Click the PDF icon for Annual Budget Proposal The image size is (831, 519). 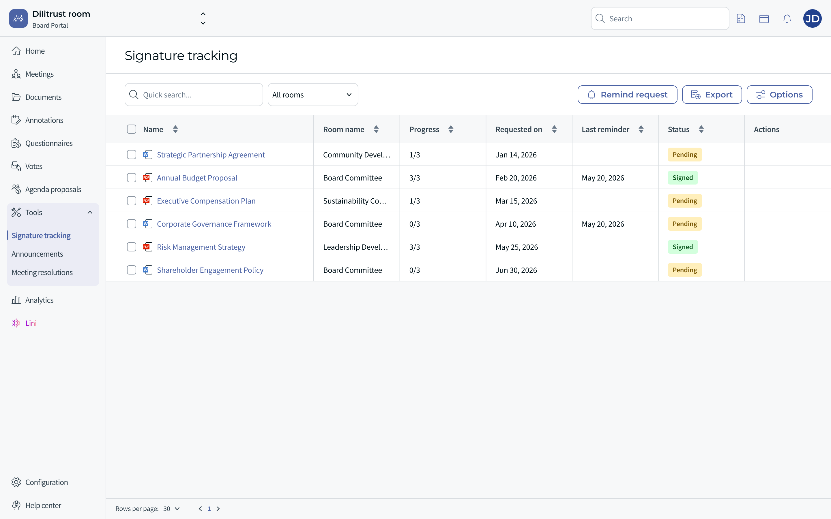(x=148, y=177)
